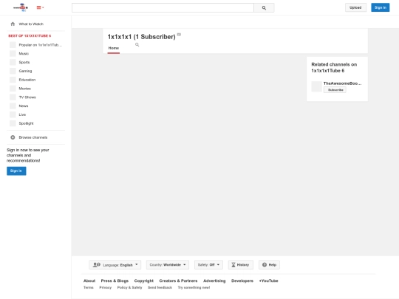Open Developers footer link
The width and height of the screenshot is (399, 299).
pos(242,281)
